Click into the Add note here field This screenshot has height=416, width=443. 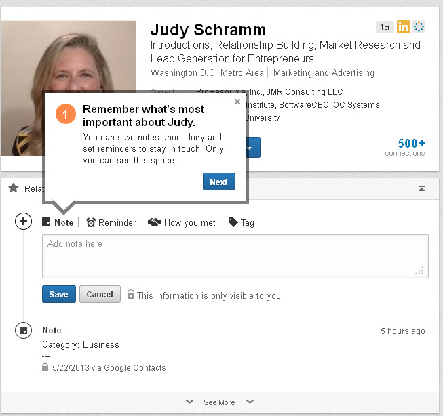click(235, 256)
